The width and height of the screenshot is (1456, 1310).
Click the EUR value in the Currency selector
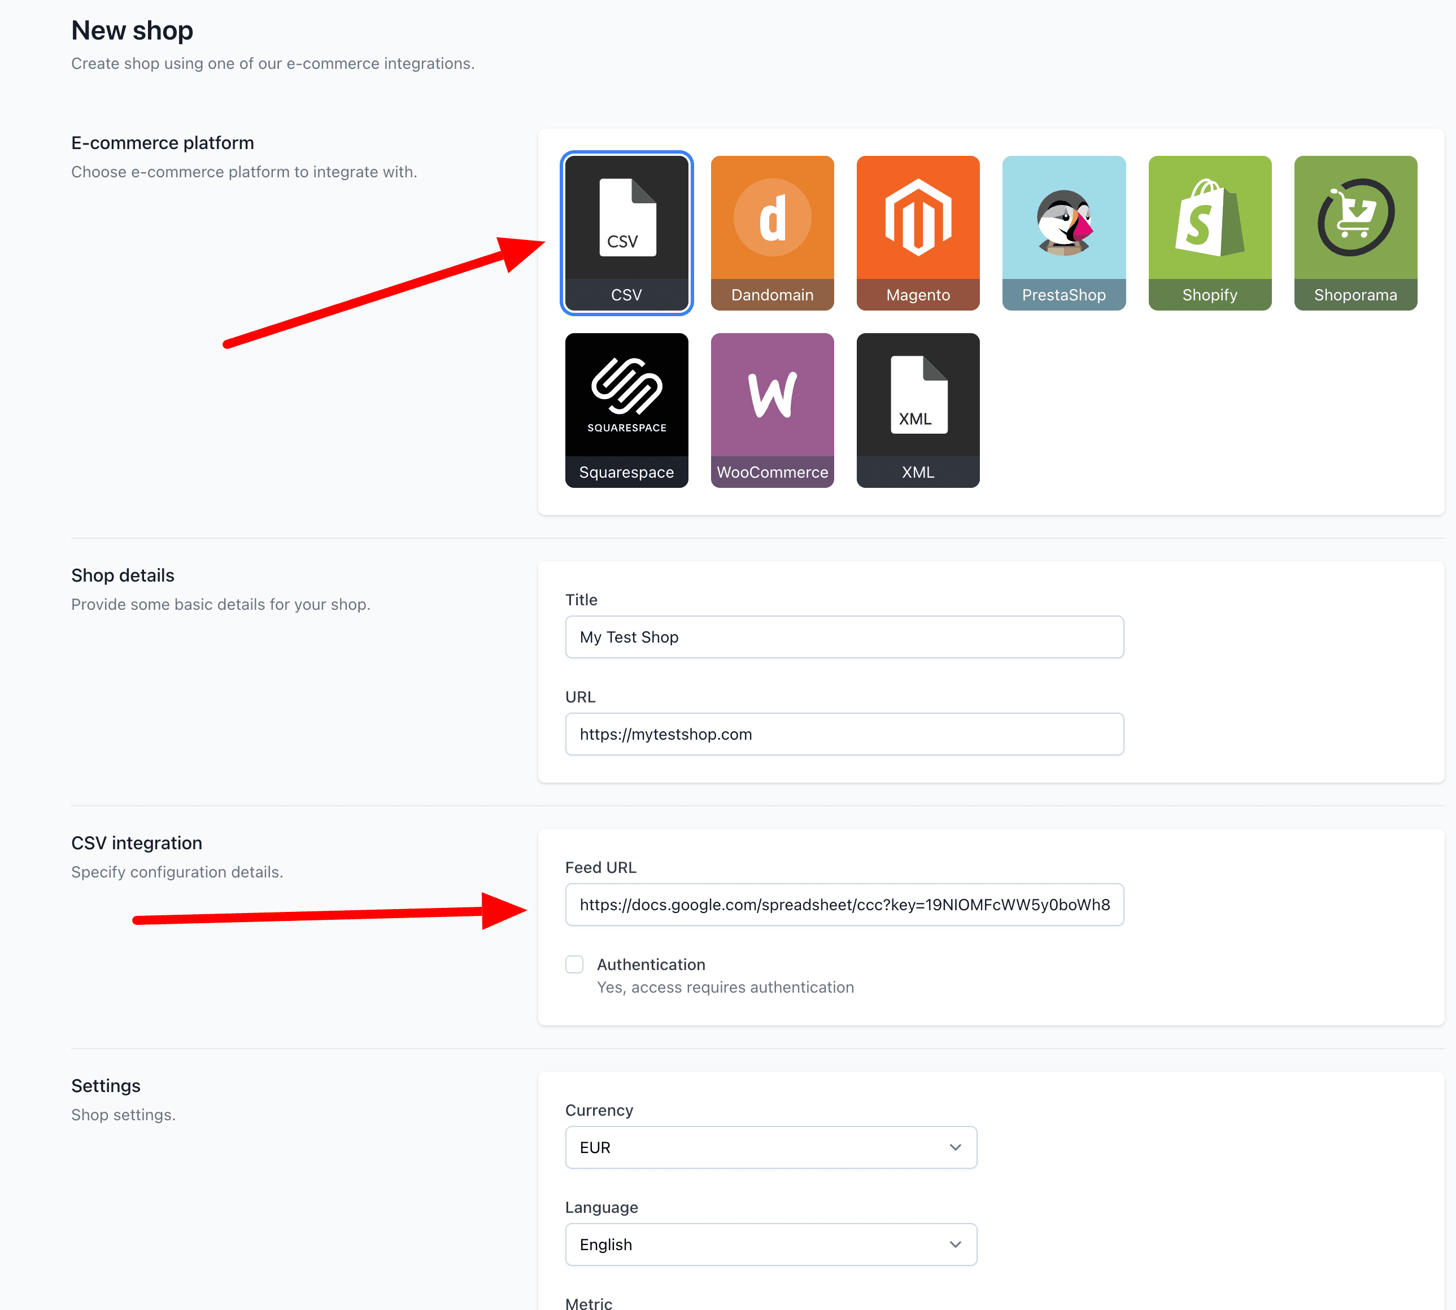click(x=595, y=1147)
